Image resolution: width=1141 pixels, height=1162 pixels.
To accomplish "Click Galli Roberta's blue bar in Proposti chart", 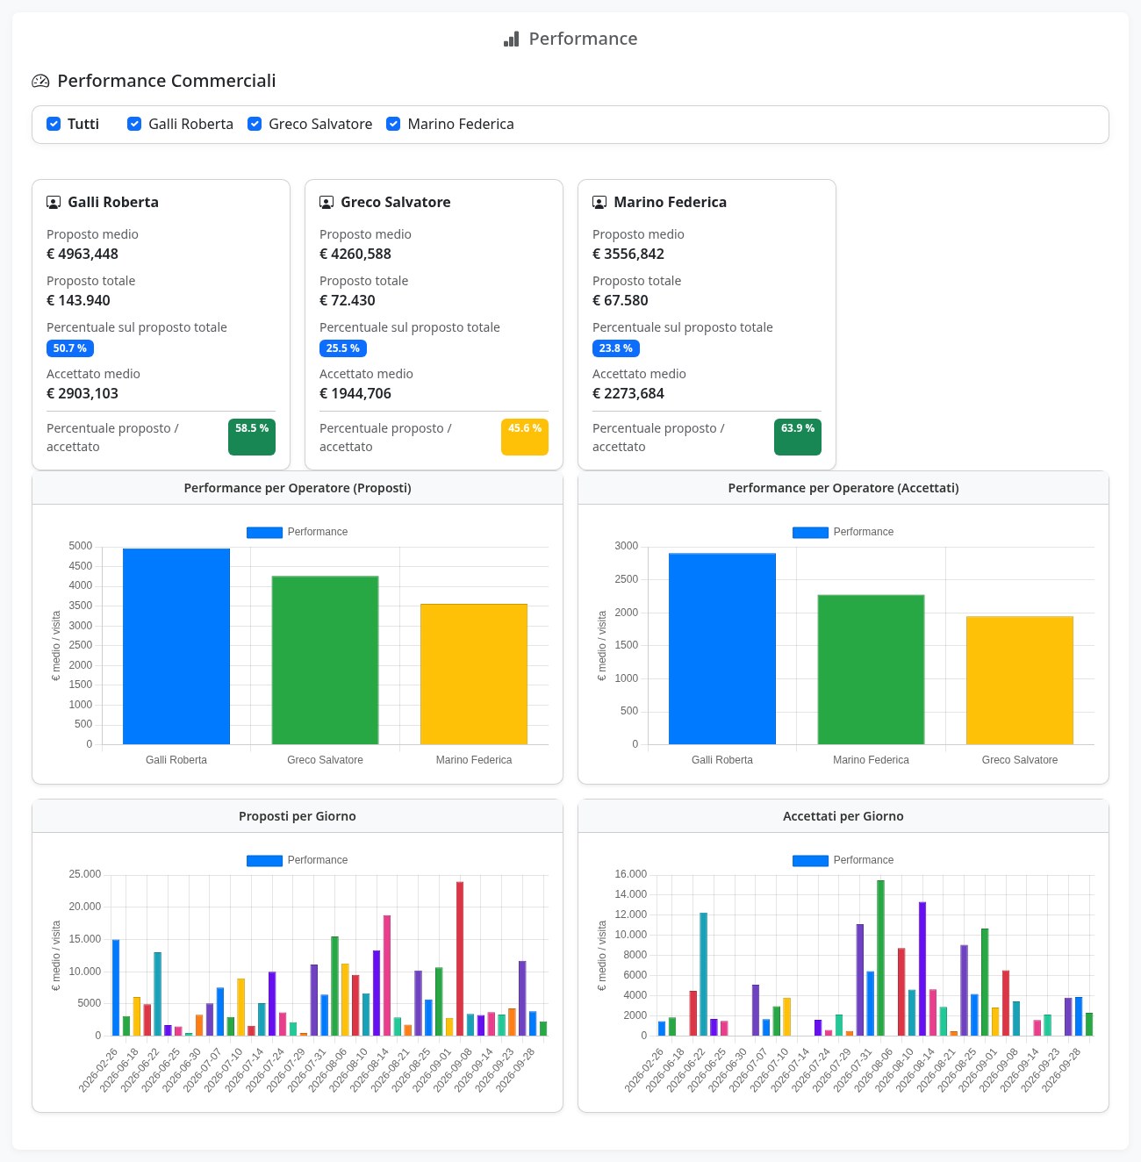I will (176, 646).
